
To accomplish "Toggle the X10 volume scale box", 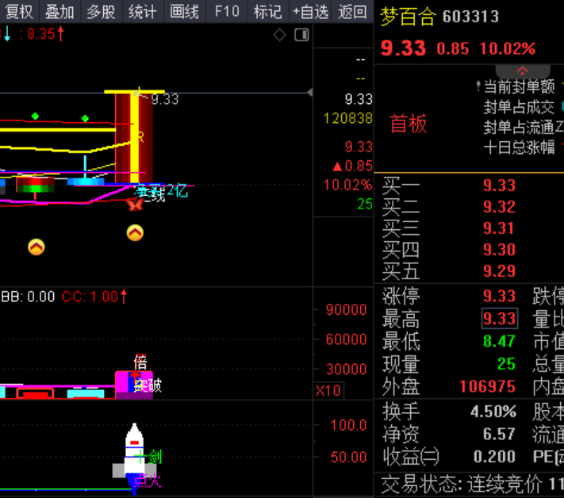I will coord(328,390).
